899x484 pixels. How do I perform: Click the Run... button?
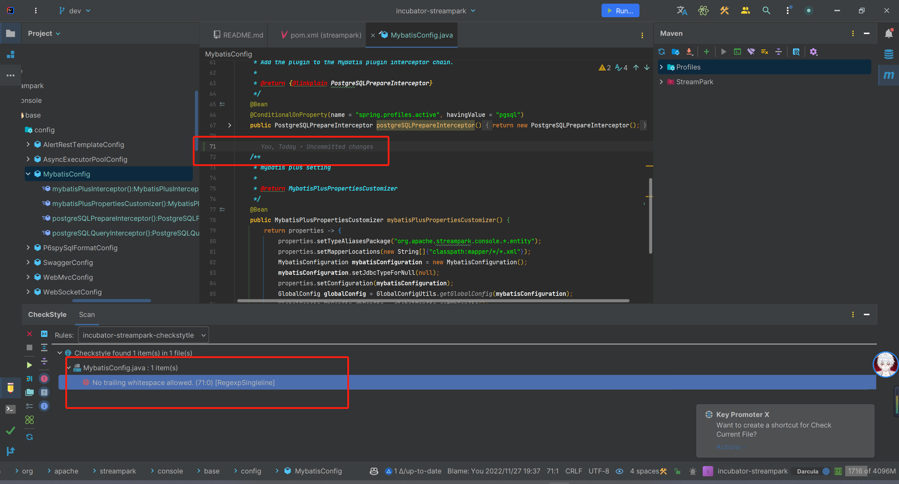pyautogui.click(x=620, y=11)
